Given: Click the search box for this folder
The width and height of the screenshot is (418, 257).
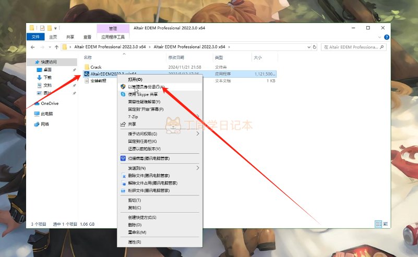Looking at the screenshot, I should 353,47.
